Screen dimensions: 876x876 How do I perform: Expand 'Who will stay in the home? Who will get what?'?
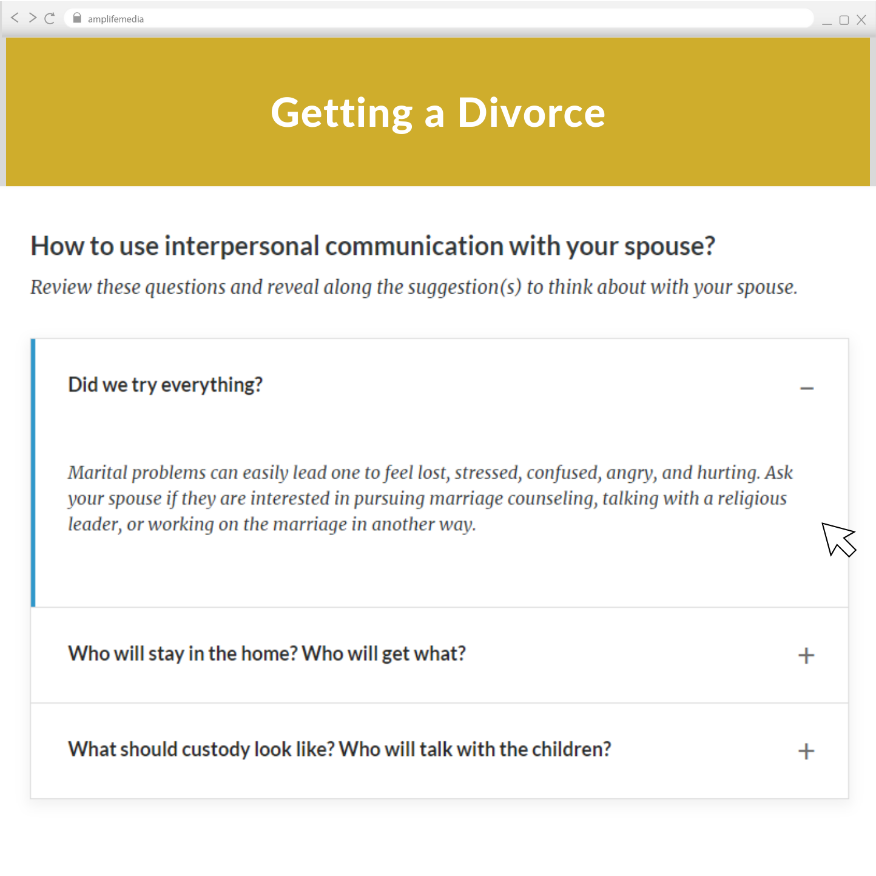coord(806,655)
